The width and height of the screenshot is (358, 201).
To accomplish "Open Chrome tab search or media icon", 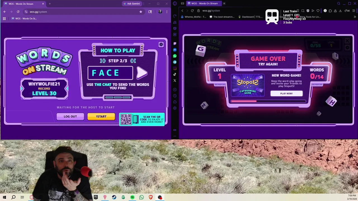I will point(150,12).
